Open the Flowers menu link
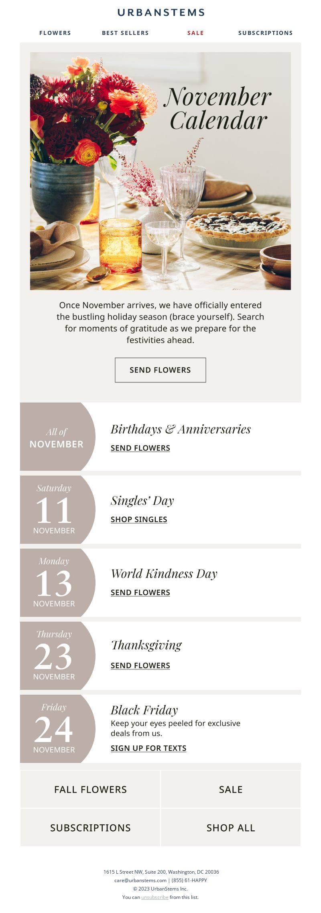The width and height of the screenshot is (321, 913). coord(55,33)
